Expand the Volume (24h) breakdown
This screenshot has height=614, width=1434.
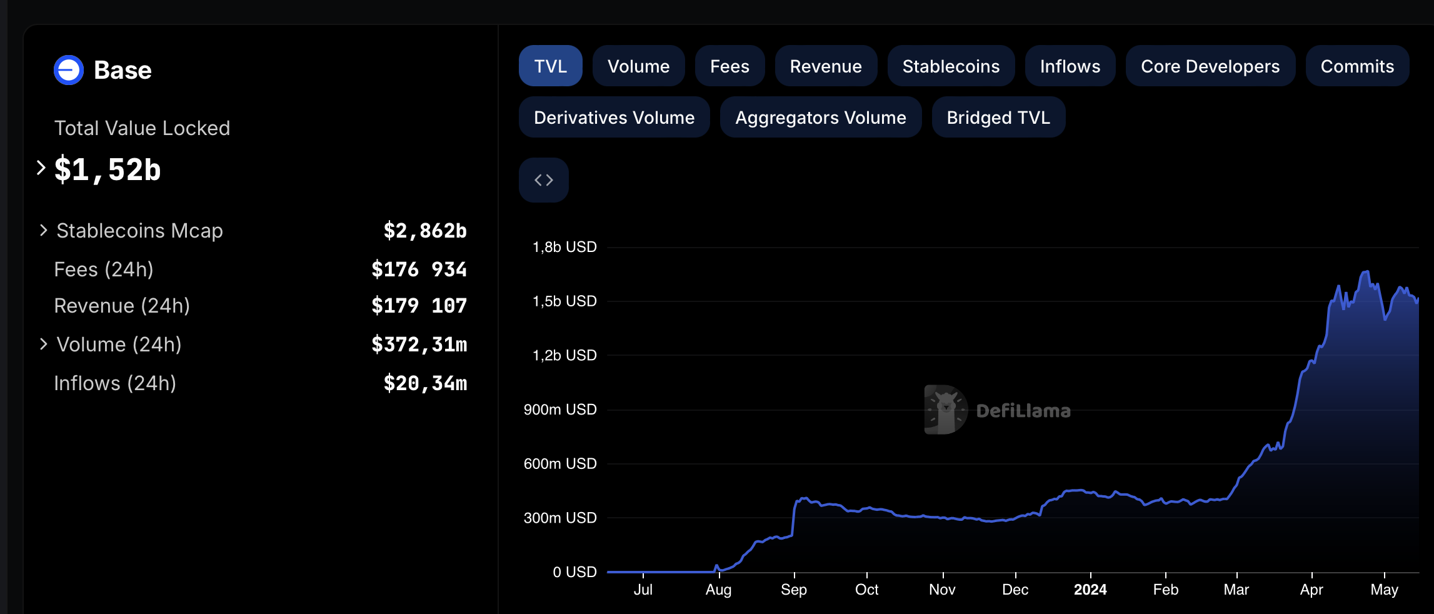43,345
